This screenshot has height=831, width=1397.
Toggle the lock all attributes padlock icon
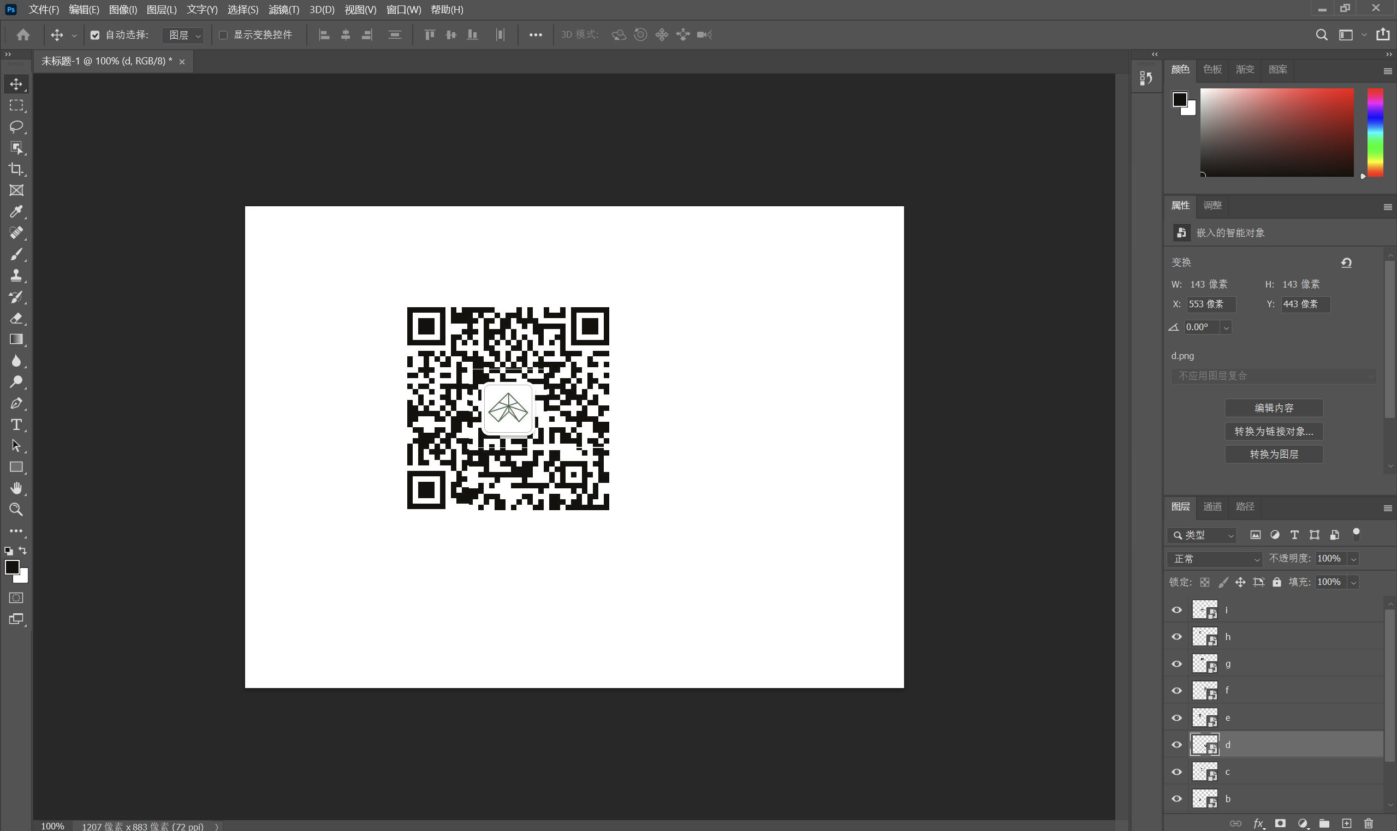[x=1276, y=582]
